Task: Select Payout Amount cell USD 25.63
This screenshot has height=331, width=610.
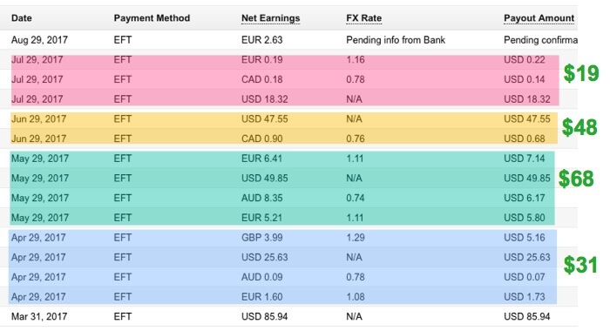Action: (x=527, y=258)
